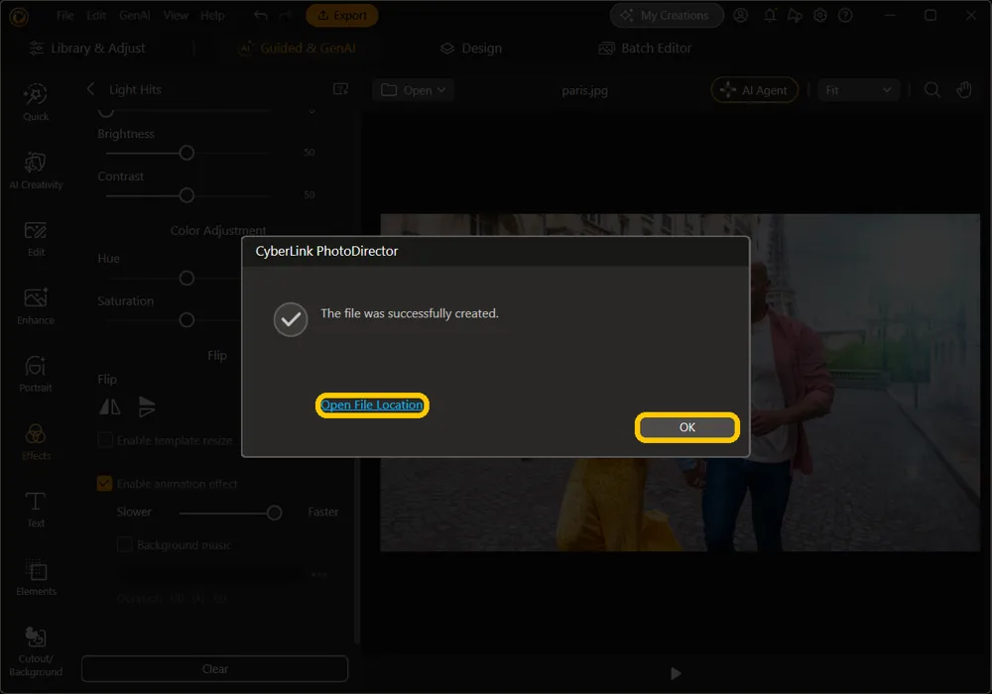
Task: Click OK in the success dialog
Action: click(x=687, y=427)
